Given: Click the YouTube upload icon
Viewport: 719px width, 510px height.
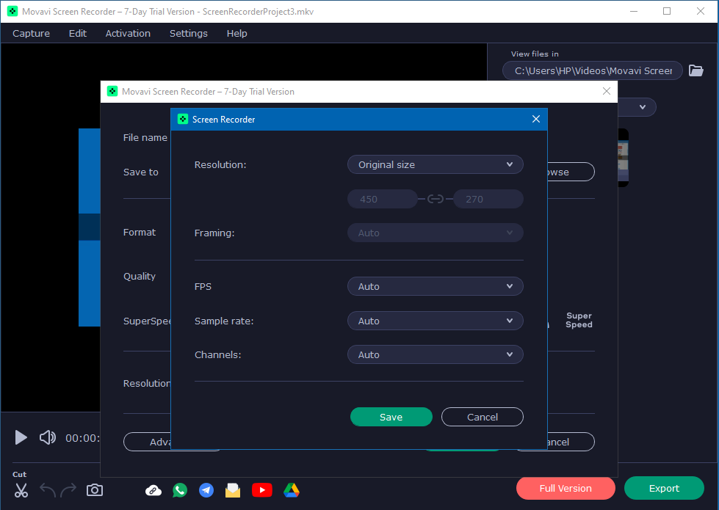Looking at the screenshot, I should (x=261, y=490).
